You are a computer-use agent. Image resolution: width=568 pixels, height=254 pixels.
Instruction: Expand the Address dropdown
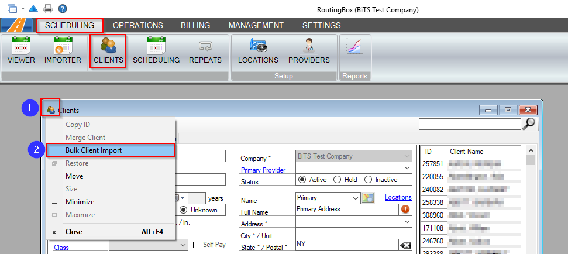click(407, 222)
